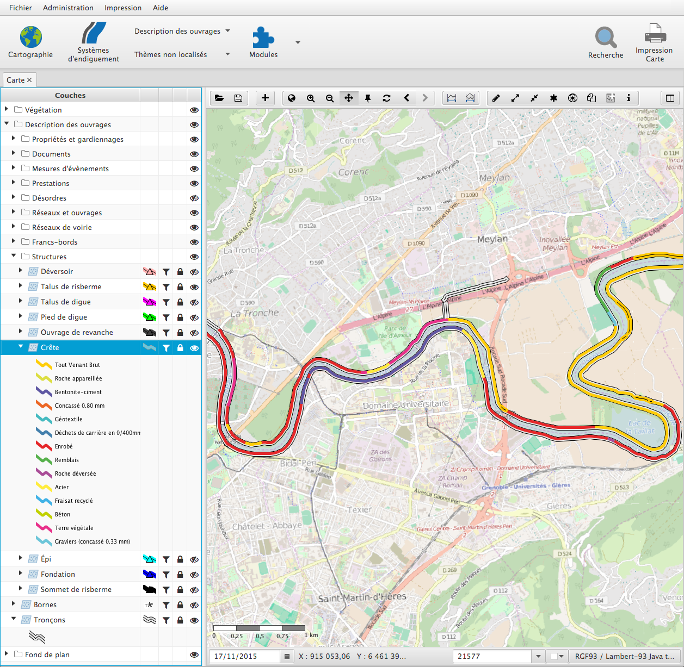Open the Administration menu
Image resolution: width=684 pixels, height=667 pixels.
pyautogui.click(x=68, y=8)
